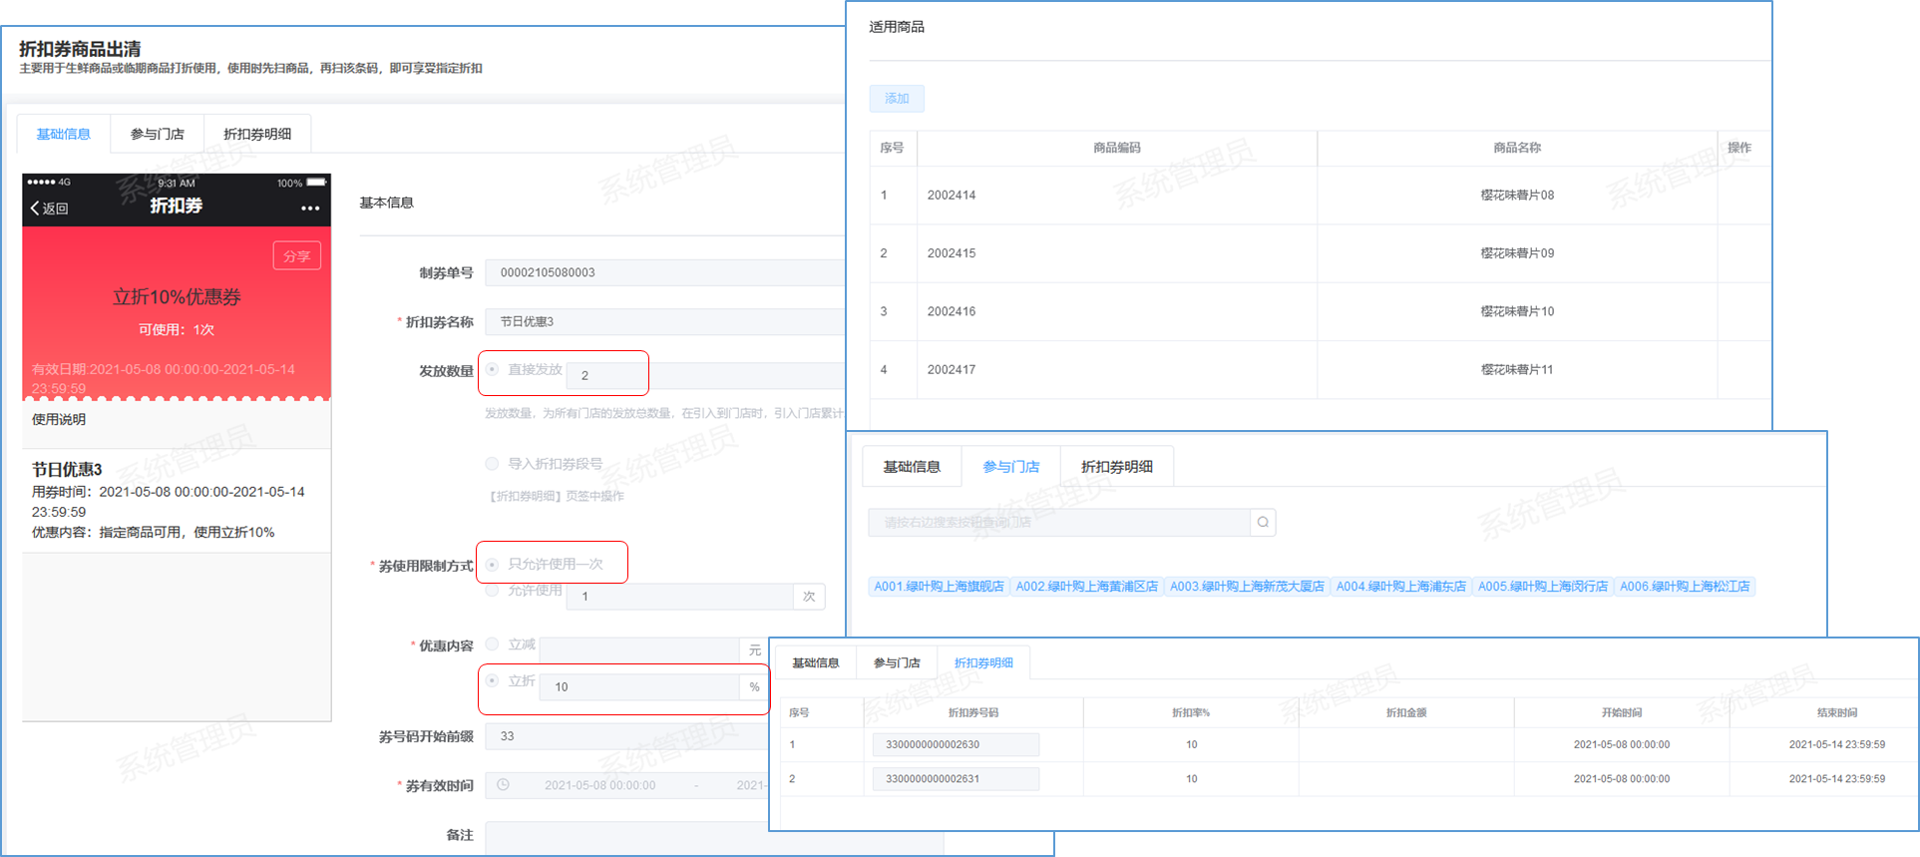Select the 立减 discount radio option

(x=492, y=644)
